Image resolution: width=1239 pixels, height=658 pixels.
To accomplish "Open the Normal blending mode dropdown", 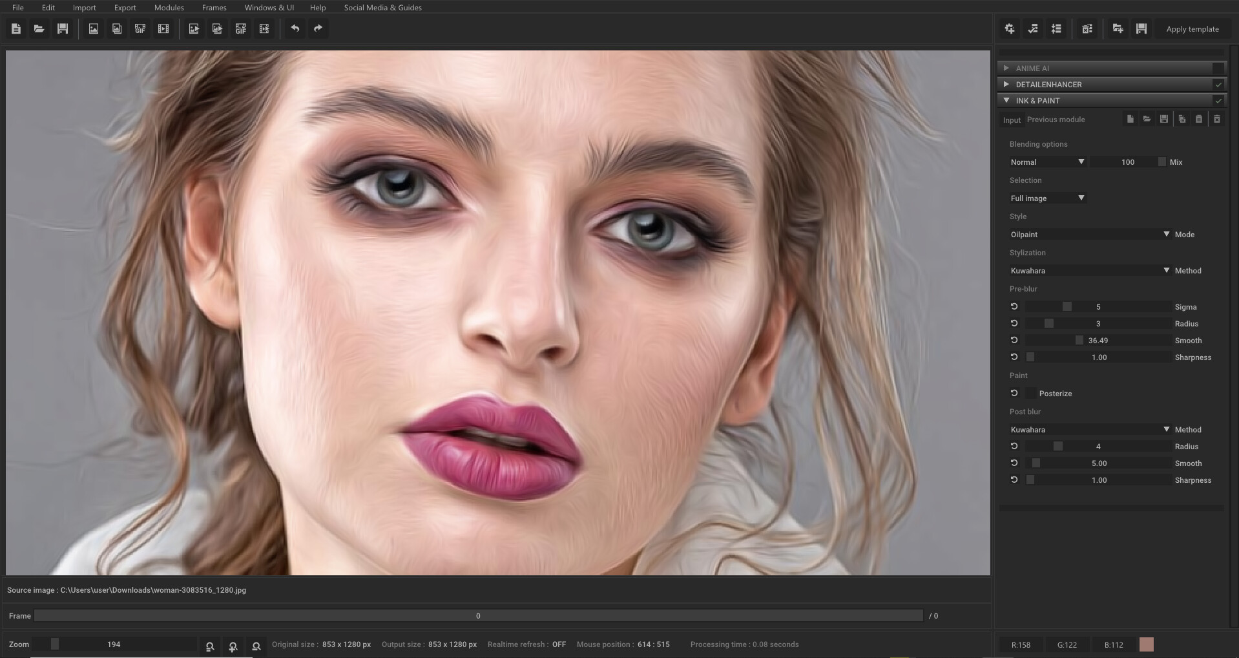I will [1046, 162].
